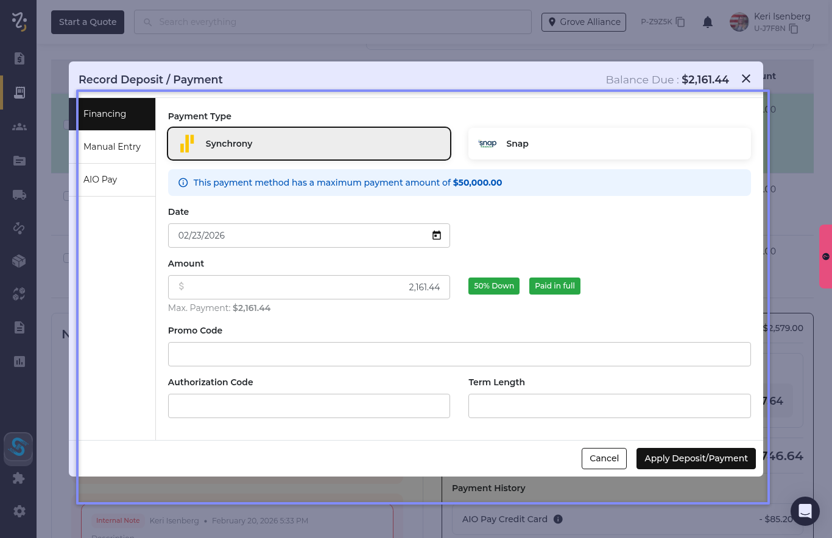Switch to the AIO Pay tab
The height and width of the screenshot is (538, 832).
coord(112,180)
